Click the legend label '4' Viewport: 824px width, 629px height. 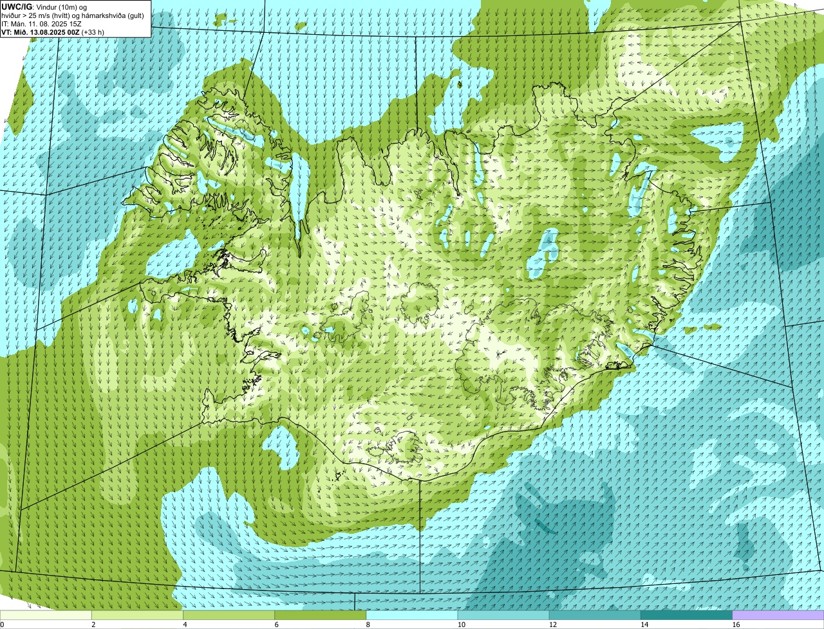click(x=185, y=624)
